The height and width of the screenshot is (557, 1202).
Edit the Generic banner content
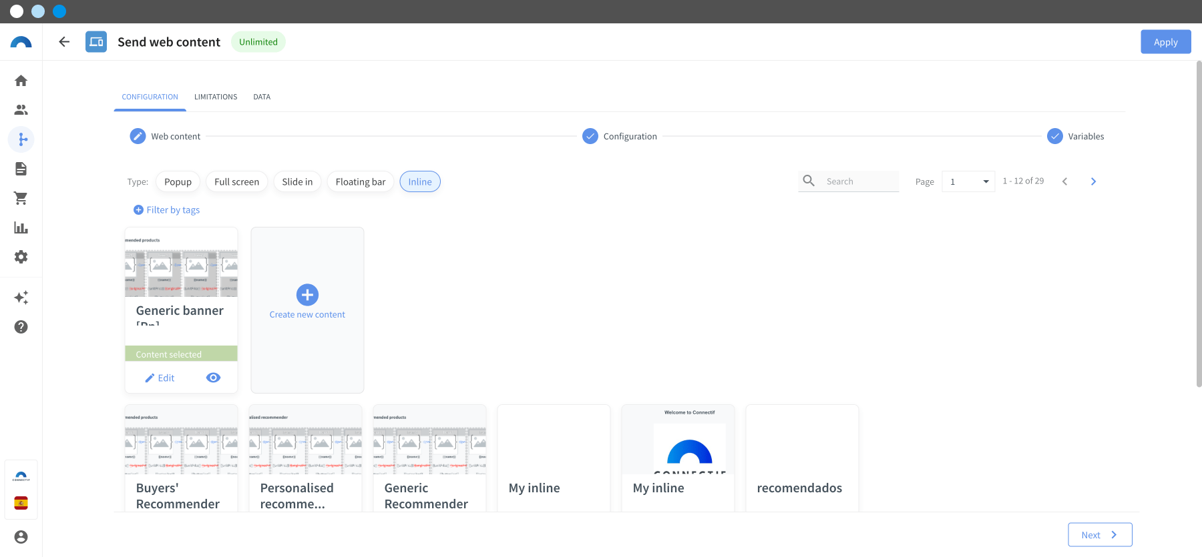160,378
